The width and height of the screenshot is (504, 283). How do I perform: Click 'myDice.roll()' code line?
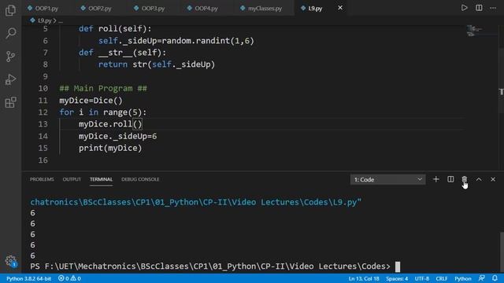coord(110,124)
